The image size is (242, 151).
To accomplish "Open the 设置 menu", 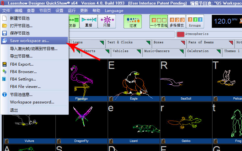I will click(59, 11).
